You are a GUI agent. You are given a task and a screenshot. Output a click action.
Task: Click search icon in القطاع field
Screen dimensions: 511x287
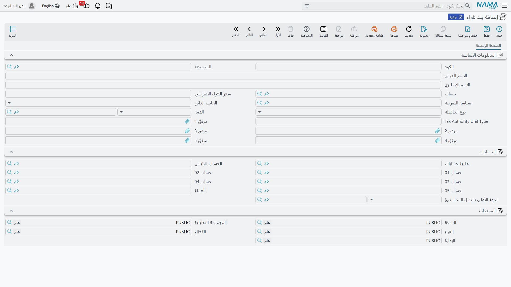(9, 231)
